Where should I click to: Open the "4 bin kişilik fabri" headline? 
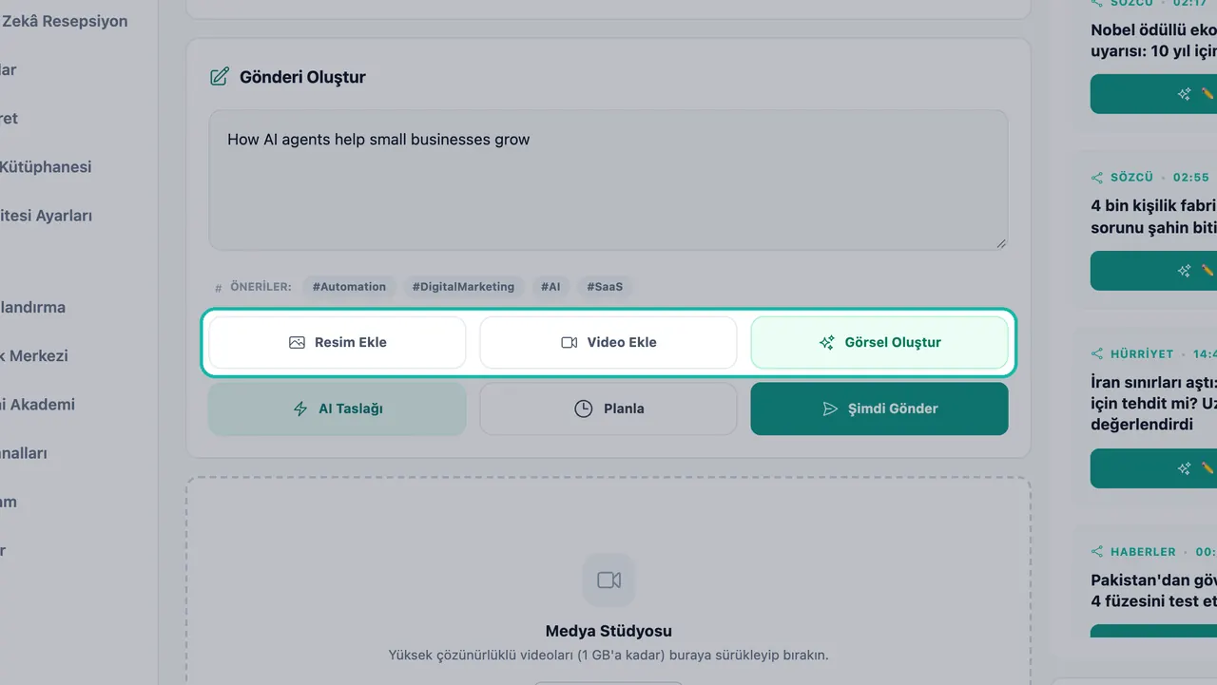click(1153, 217)
